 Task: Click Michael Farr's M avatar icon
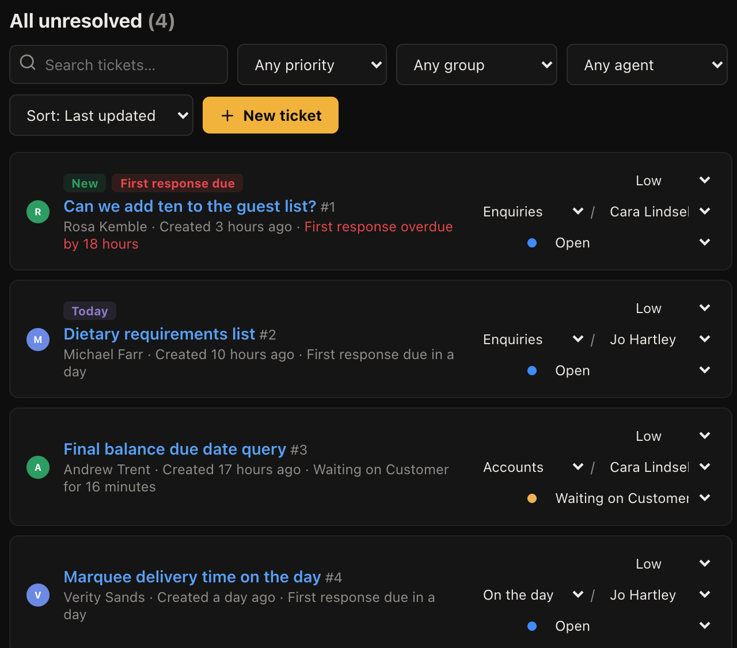38,340
